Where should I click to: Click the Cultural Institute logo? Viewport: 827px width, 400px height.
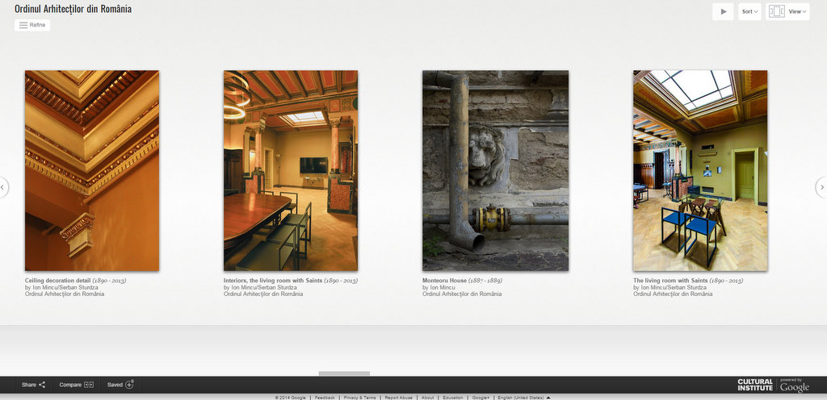[x=754, y=385]
